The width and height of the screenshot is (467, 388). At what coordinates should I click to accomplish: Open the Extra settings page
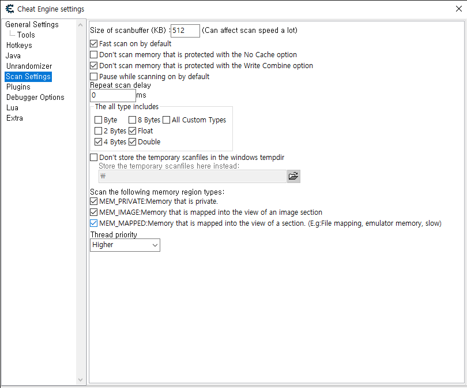click(x=14, y=118)
